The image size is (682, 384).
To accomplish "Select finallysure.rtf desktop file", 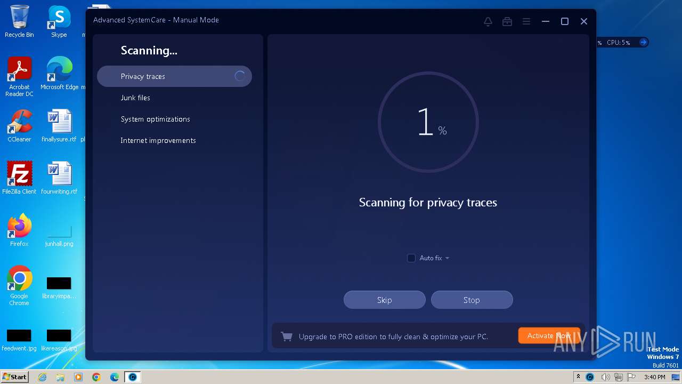I will [x=59, y=126].
